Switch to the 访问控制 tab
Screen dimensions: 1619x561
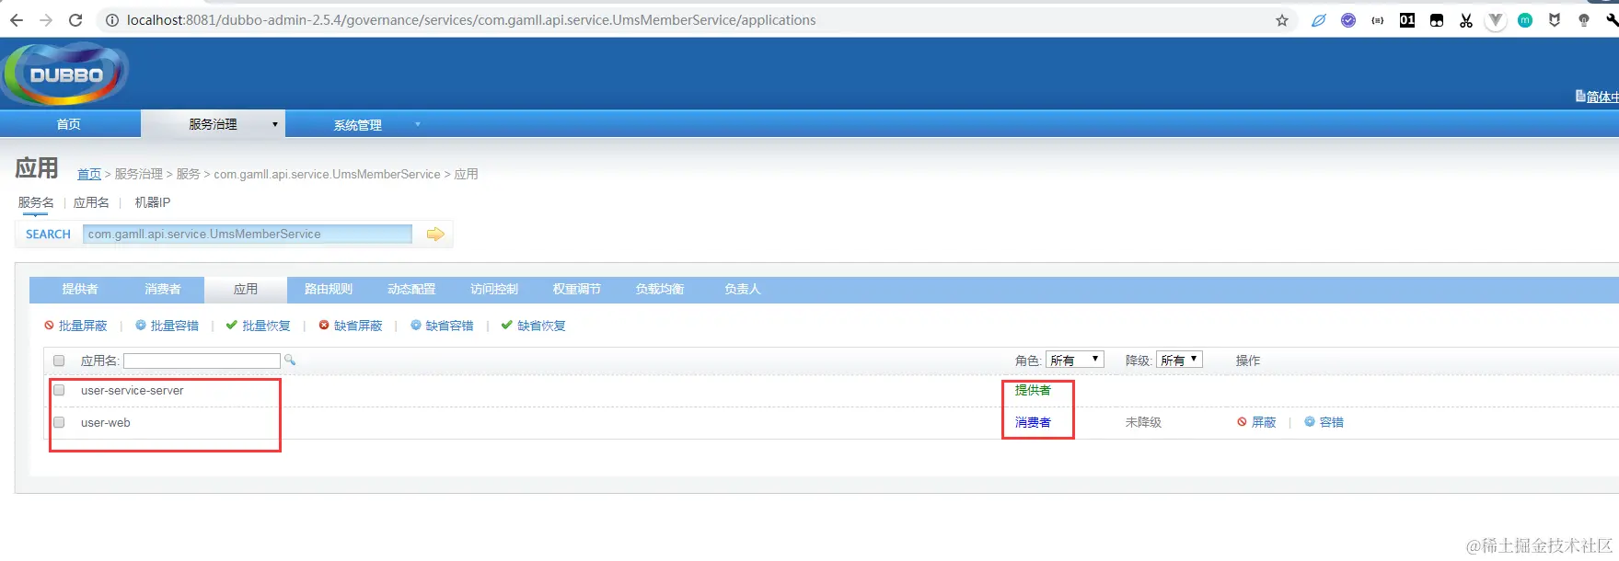click(x=494, y=289)
